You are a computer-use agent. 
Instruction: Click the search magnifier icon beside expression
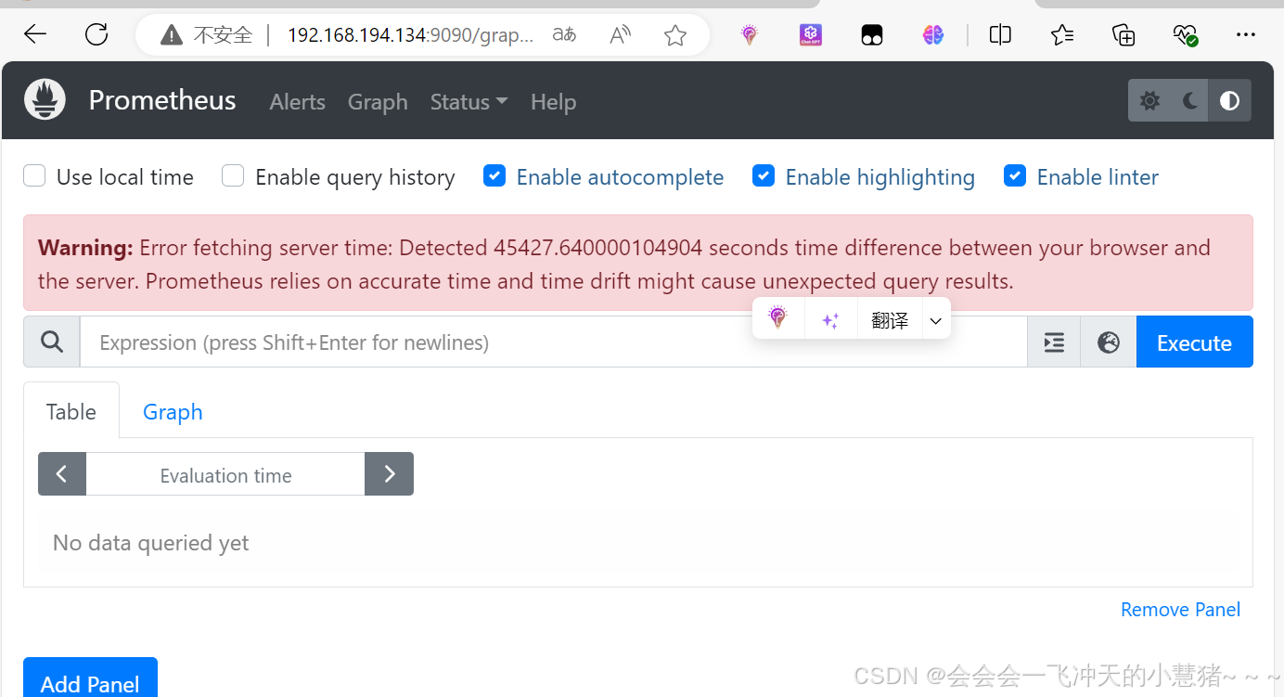point(52,342)
